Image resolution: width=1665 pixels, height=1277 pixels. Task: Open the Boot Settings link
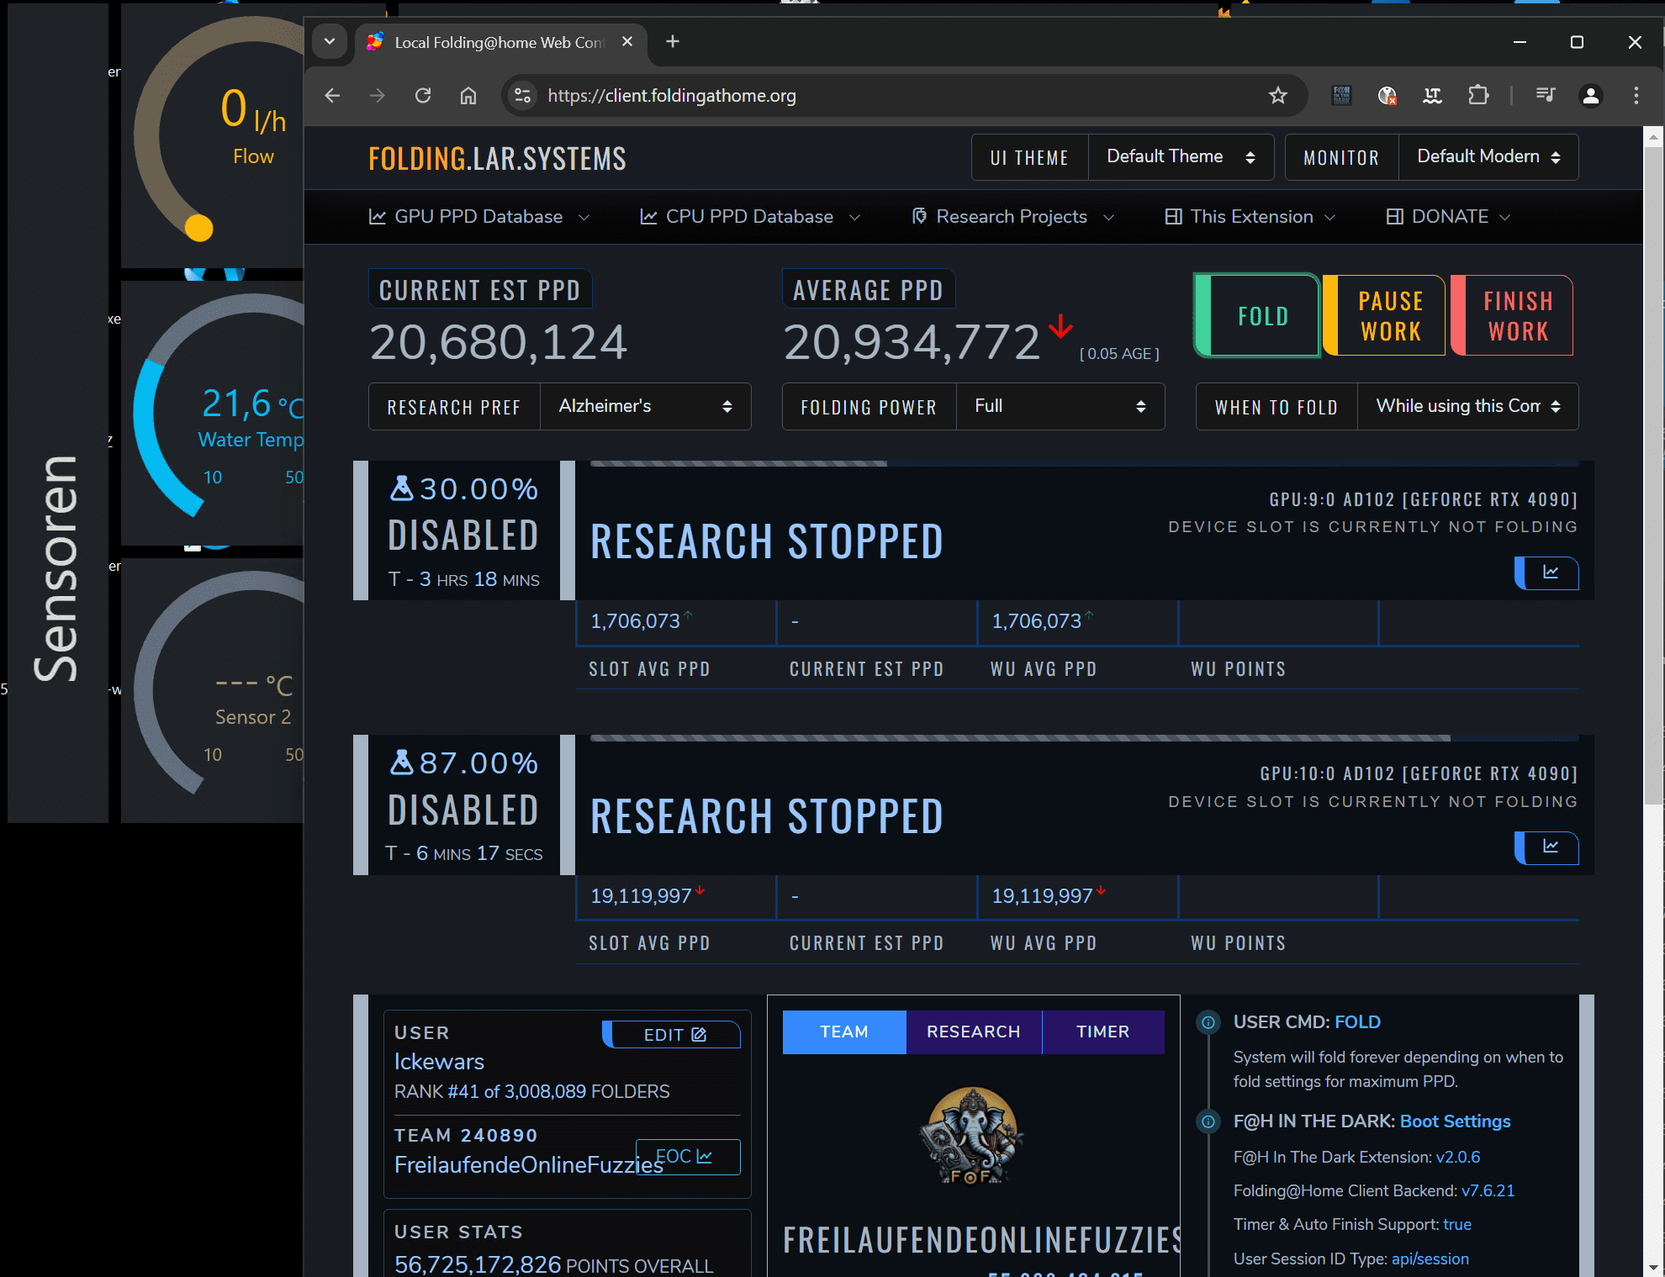tap(1455, 1121)
